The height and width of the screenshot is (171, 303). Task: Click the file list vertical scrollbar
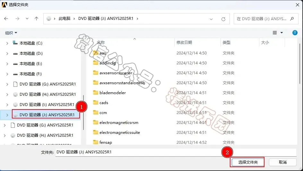pos(300,64)
